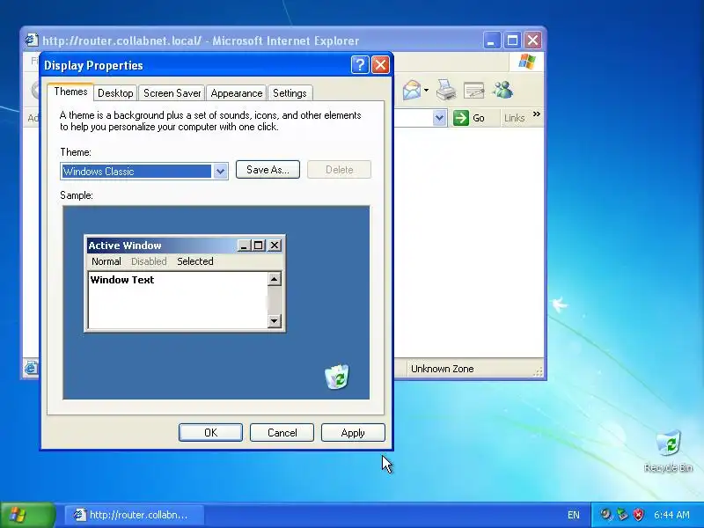Click the sample Recycle Bin icon in preview

pos(337,377)
